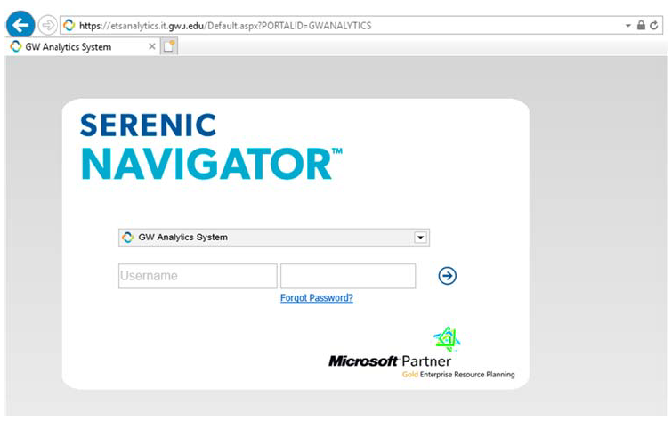Viewport: 672px width, 421px height.
Task: Submit login with the circled arrow button
Action: click(448, 276)
